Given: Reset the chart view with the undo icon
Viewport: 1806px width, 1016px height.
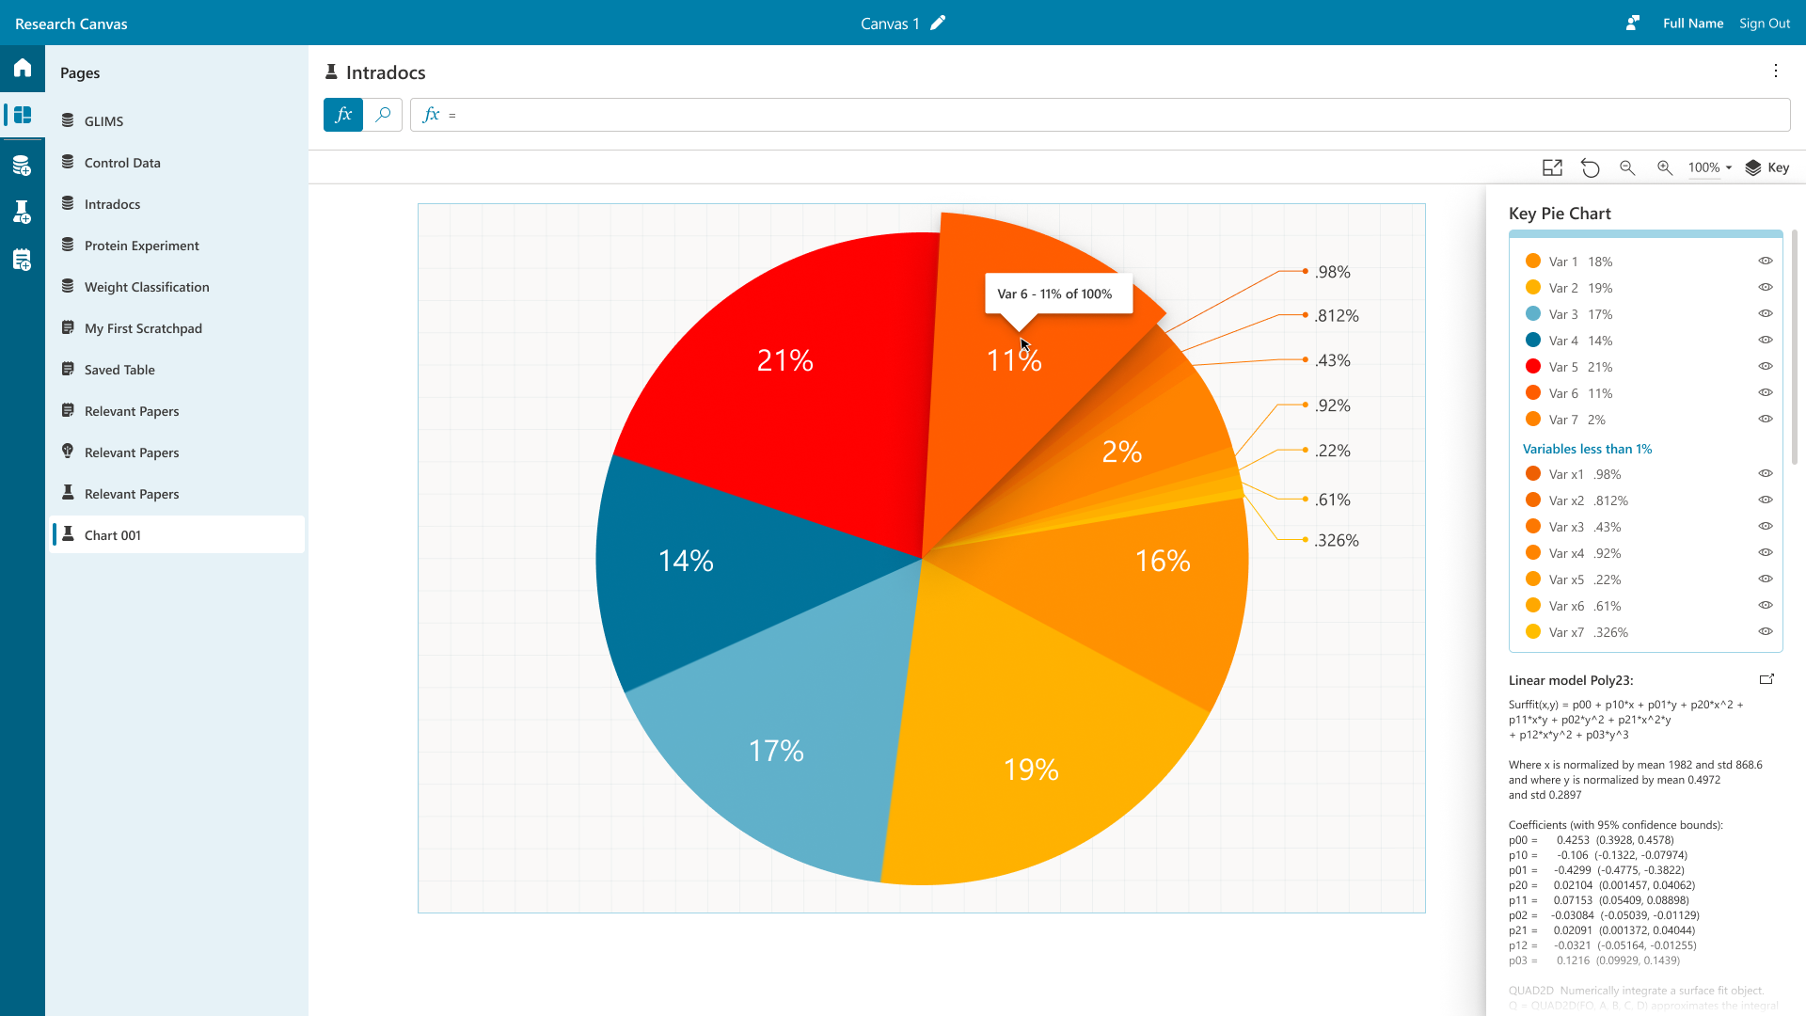Looking at the screenshot, I should click(x=1590, y=167).
